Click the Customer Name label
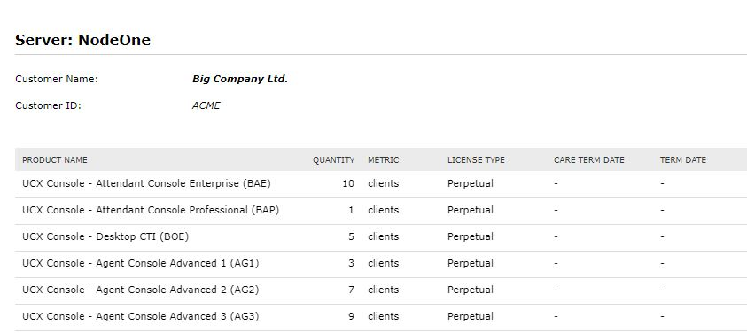The height and width of the screenshot is (333, 747). [x=57, y=79]
